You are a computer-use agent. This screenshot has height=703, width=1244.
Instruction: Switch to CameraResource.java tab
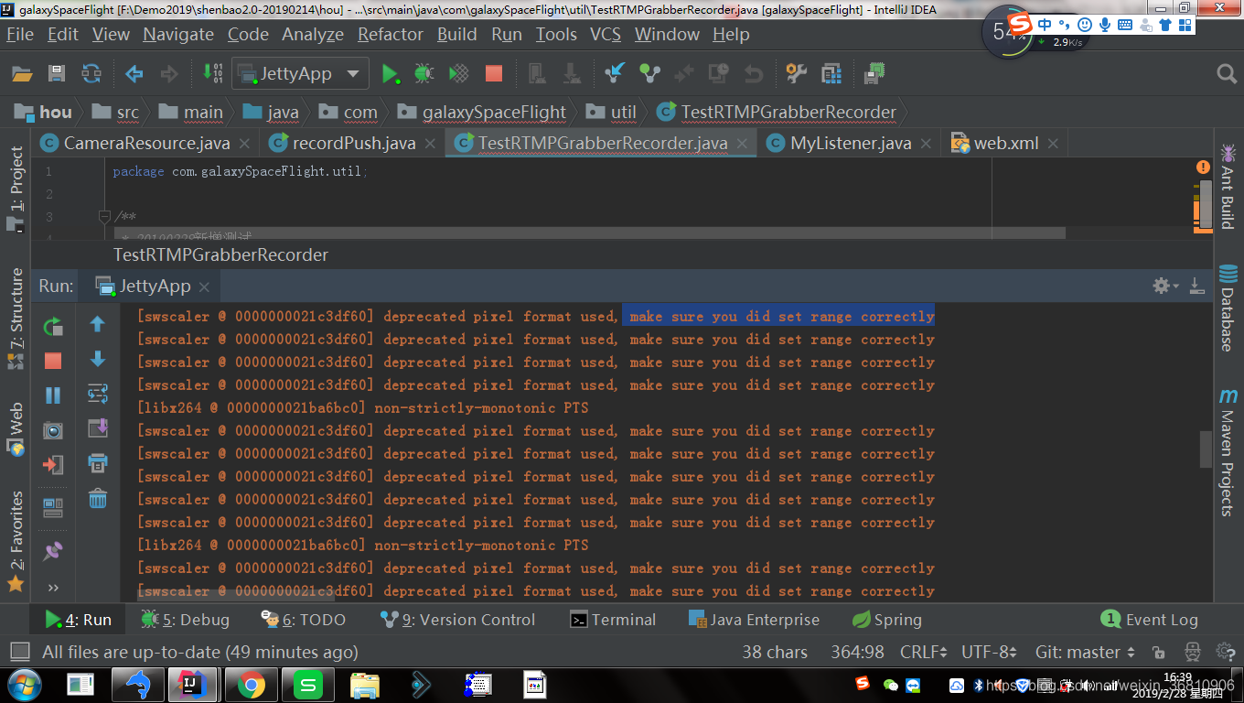tap(146, 143)
